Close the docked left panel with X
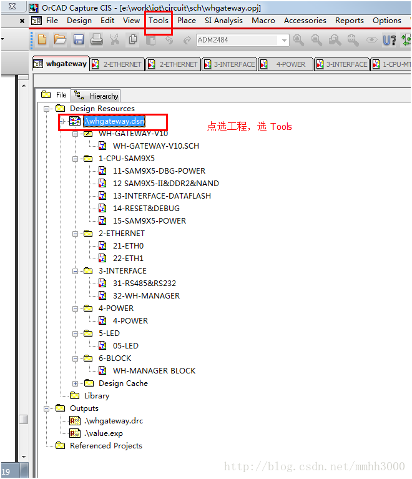The height and width of the screenshot is (479, 412). click(22, 21)
